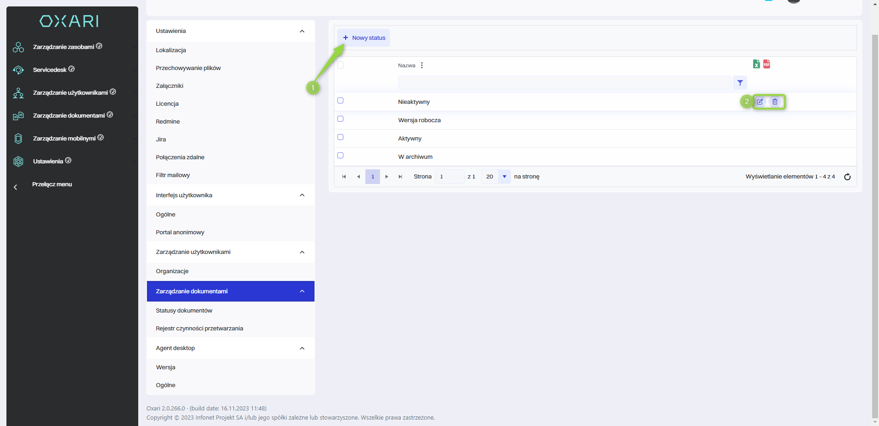This screenshot has width=879, height=426.
Task: Collapse the Interfejs użytkownika section
Action: 302,195
